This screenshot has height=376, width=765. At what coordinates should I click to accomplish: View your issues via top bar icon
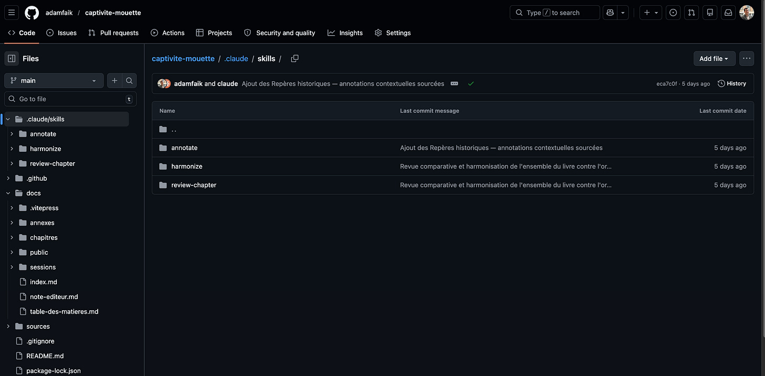click(x=673, y=12)
